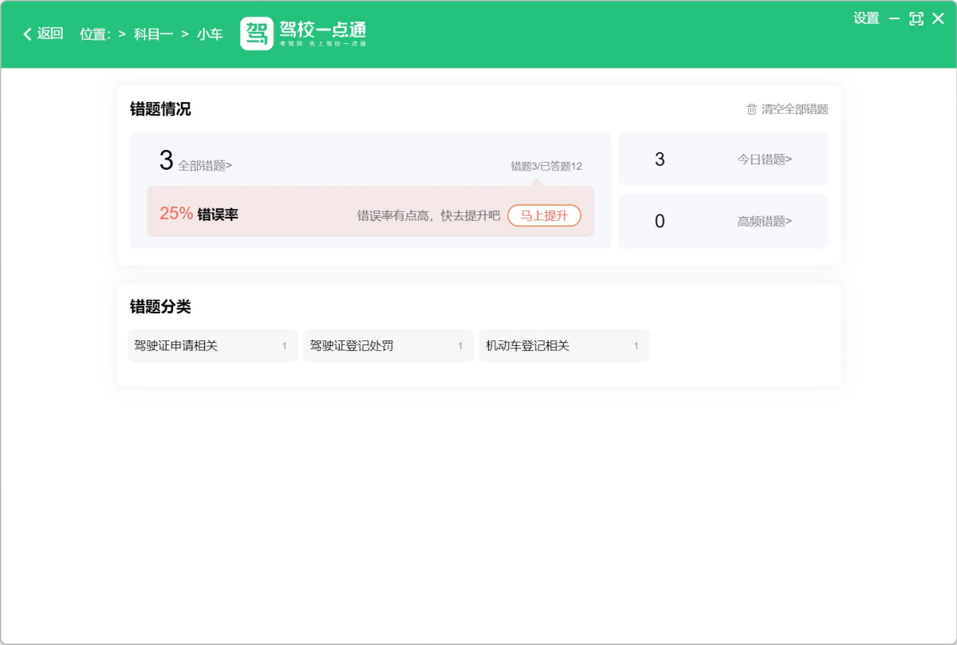Click the 驾校一点通 logo icon
This screenshot has height=645, width=957.
pyautogui.click(x=256, y=33)
